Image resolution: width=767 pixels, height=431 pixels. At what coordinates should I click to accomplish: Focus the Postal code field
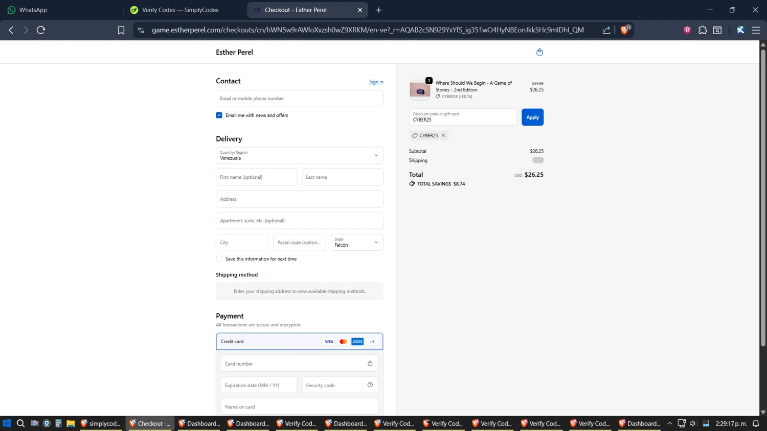[300, 243]
